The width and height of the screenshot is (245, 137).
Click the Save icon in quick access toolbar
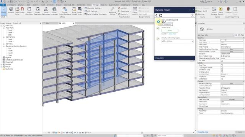click(x=11, y=2)
